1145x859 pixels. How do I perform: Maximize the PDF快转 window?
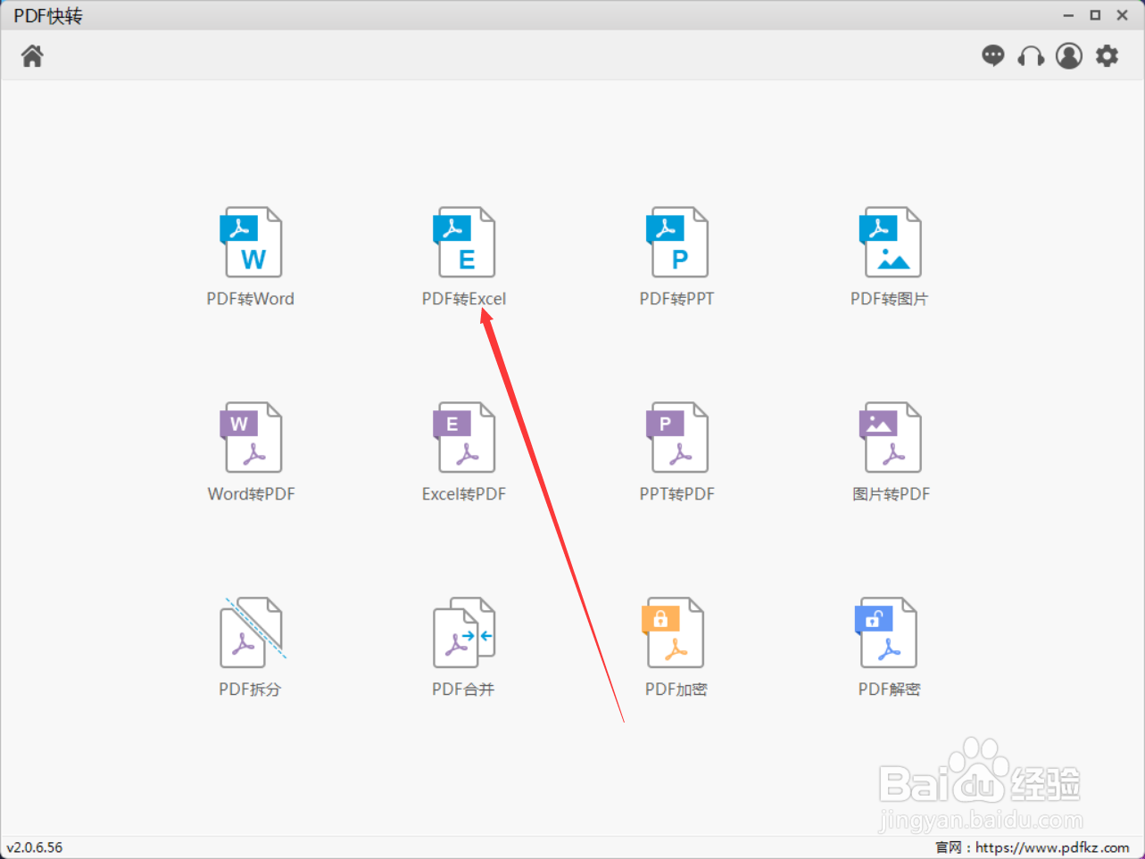[1095, 15]
